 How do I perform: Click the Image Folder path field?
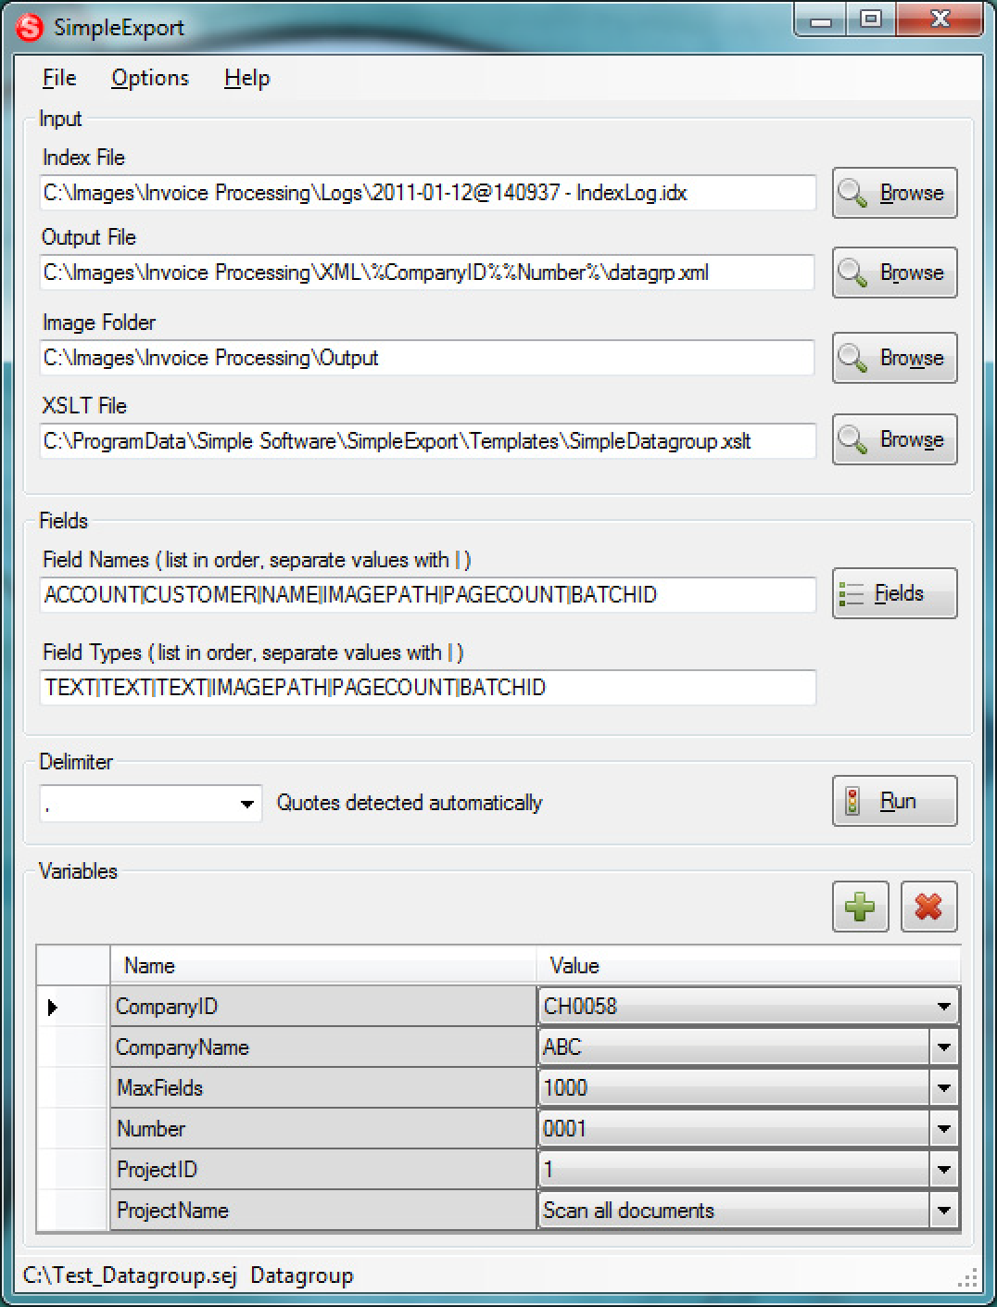click(427, 358)
